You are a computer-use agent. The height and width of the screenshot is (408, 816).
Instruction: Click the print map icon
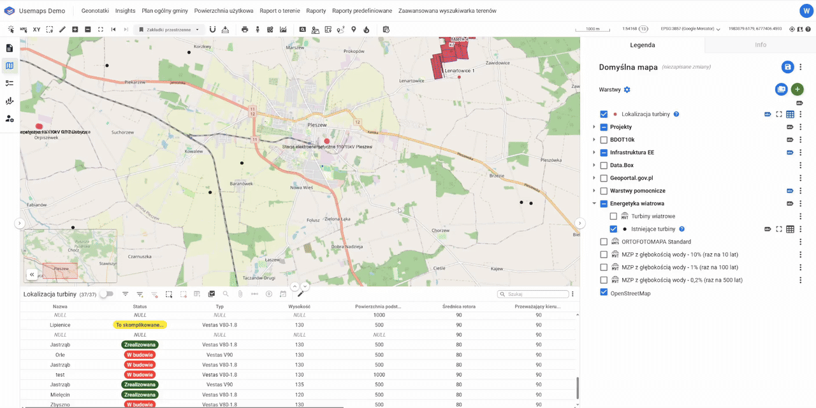tap(245, 29)
